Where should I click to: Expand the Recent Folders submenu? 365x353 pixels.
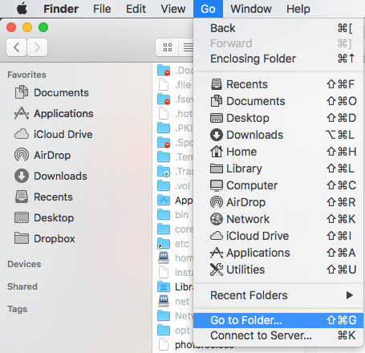(278, 295)
